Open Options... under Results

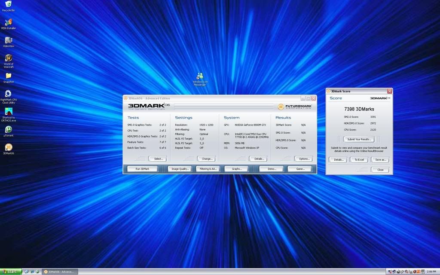click(x=304, y=159)
